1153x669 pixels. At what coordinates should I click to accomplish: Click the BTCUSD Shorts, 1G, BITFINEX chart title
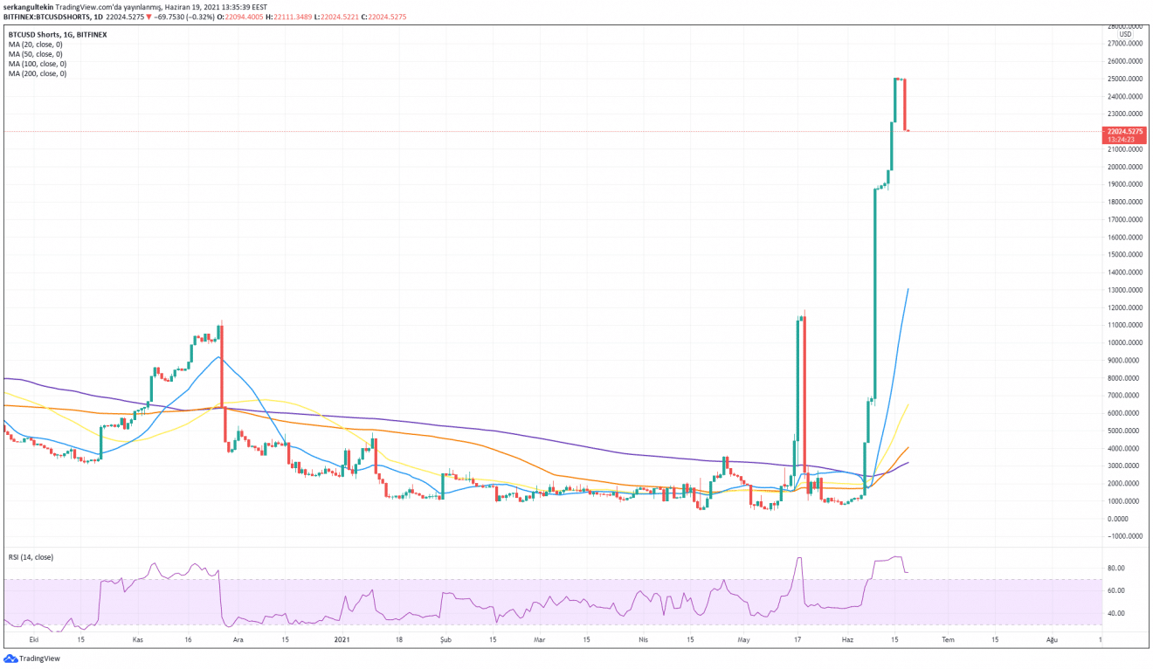click(57, 34)
